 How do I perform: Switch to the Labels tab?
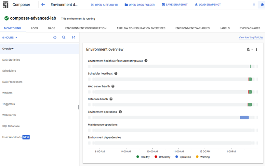[225, 28]
